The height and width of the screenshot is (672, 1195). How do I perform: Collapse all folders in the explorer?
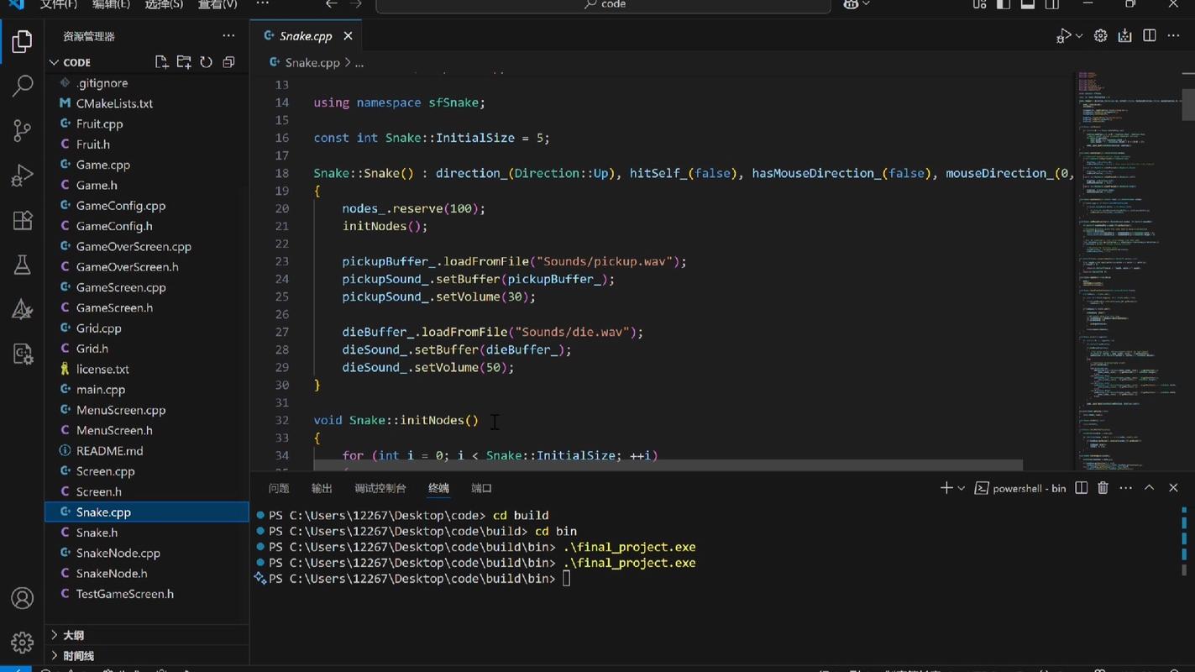point(228,62)
